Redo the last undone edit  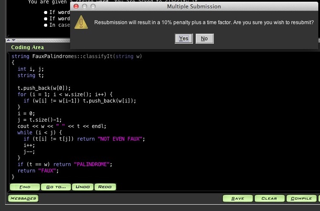pyautogui.click(x=105, y=186)
